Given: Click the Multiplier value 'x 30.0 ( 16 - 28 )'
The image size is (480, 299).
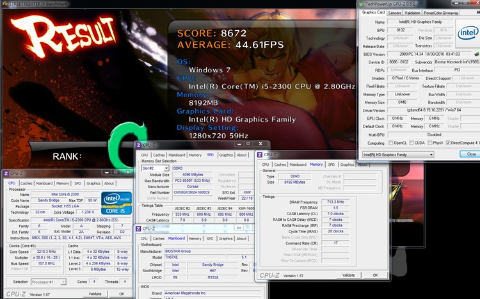Looking at the screenshot, I should click(x=46, y=257).
